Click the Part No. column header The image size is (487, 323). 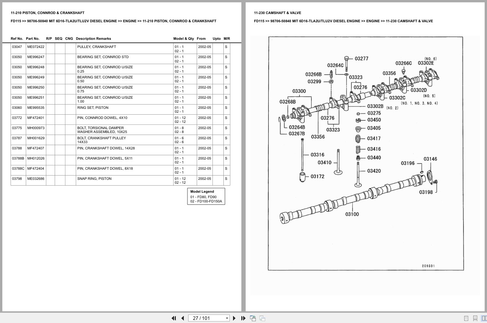point(33,39)
